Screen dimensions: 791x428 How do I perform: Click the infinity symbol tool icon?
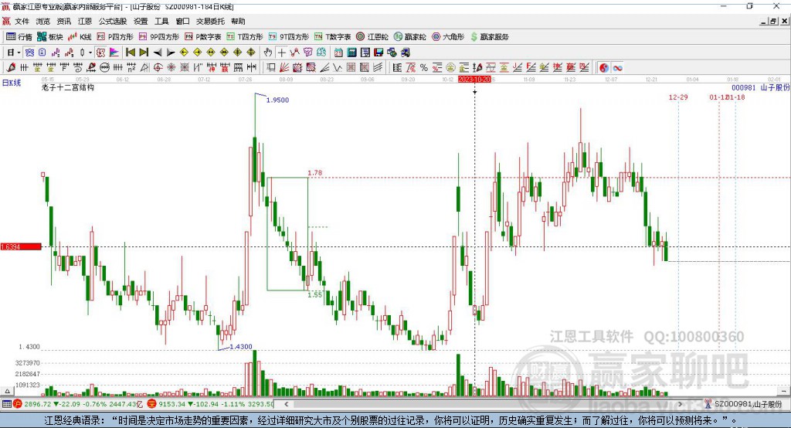pos(617,68)
